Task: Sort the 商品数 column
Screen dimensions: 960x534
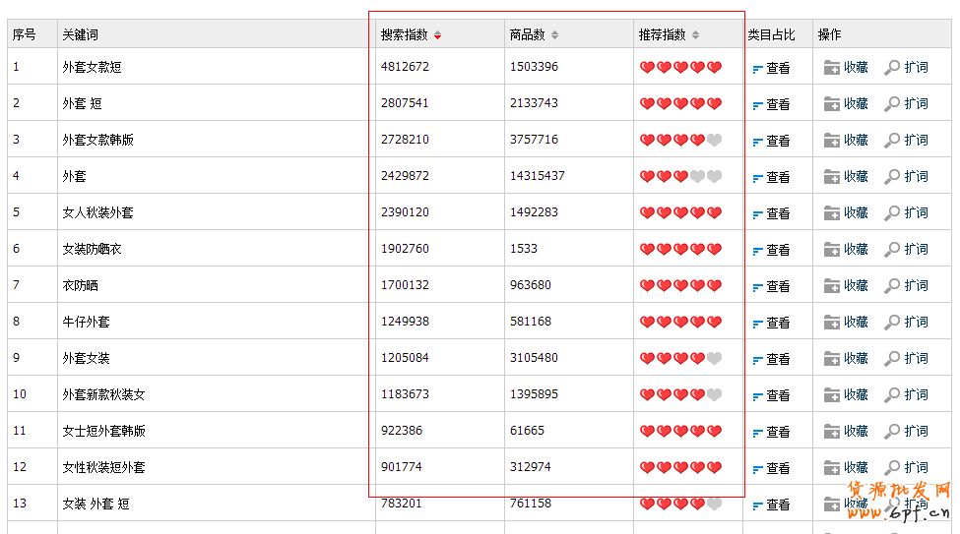Action: tap(554, 35)
